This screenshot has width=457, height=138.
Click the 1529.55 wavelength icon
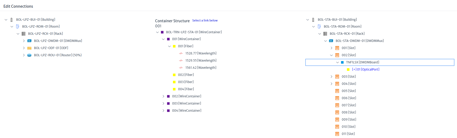coord(181,61)
